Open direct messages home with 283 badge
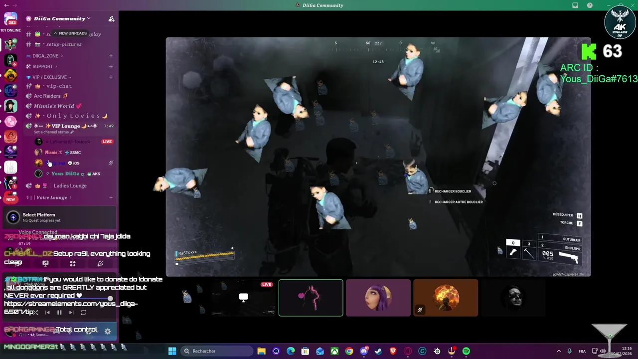This screenshot has width=638, height=359. coord(10,19)
